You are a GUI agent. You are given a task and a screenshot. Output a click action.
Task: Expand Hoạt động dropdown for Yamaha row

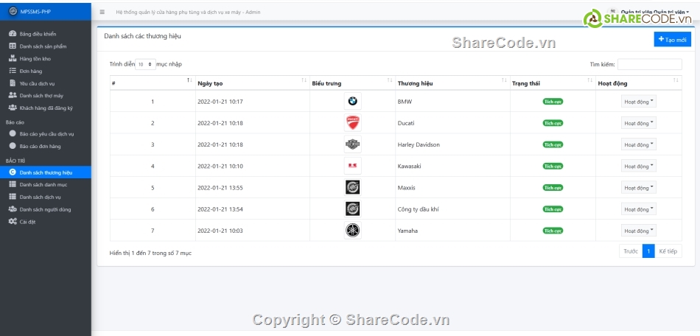pyautogui.click(x=638, y=231)
